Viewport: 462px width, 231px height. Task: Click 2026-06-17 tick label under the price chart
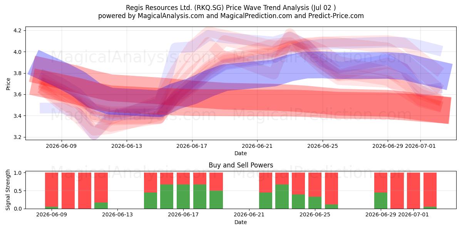point(192,146)
